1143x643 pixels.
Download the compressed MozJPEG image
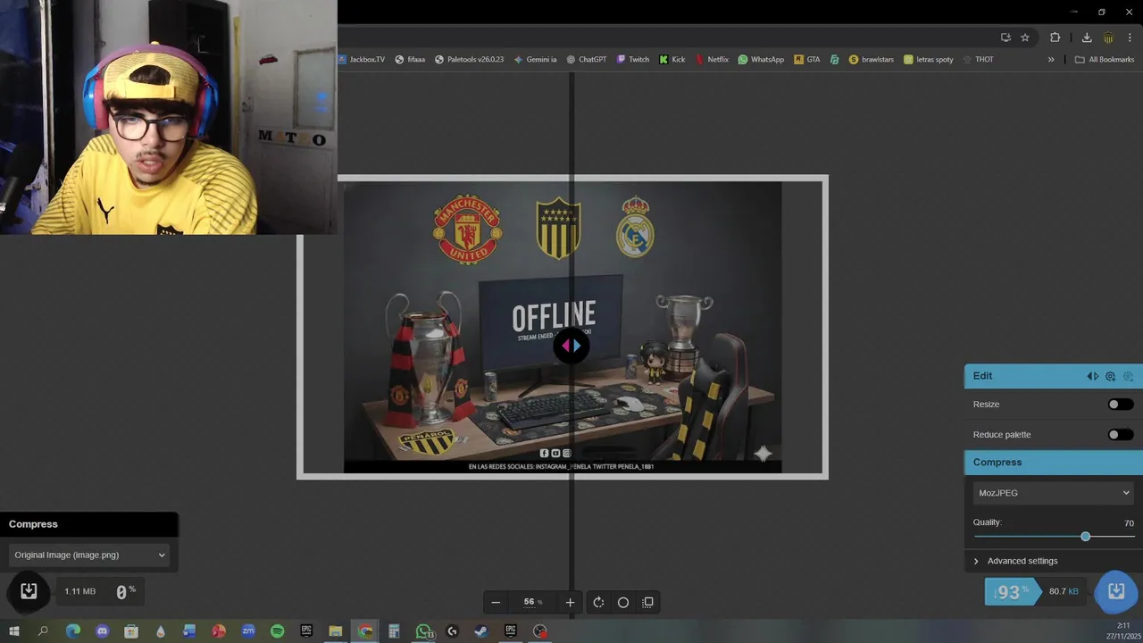[1115, 591]
